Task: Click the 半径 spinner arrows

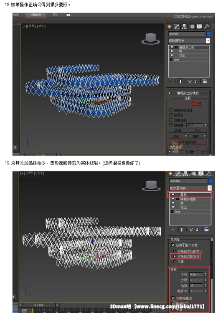Action: [205, 275]
